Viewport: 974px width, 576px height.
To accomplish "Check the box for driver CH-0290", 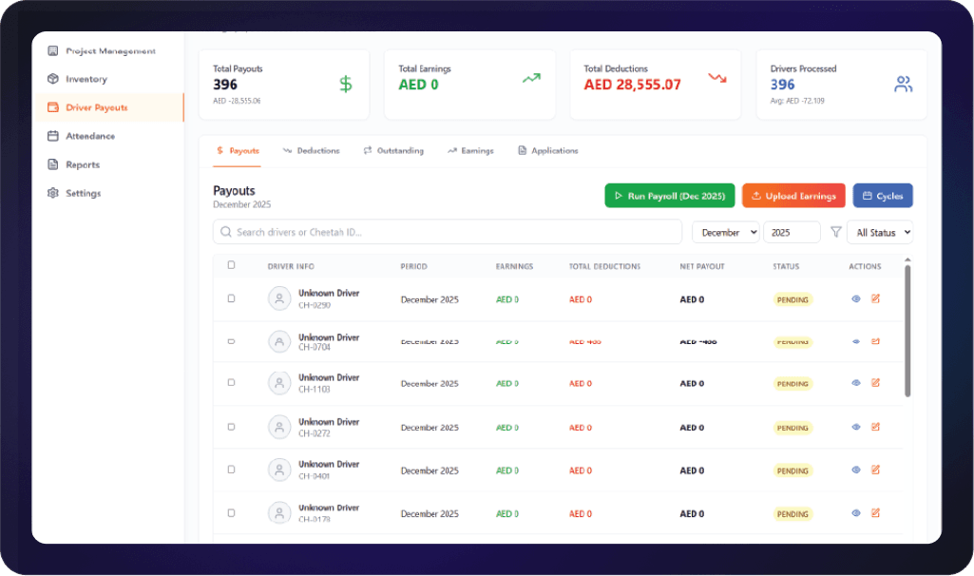I will pyautogui.click(x=231, y=298).
